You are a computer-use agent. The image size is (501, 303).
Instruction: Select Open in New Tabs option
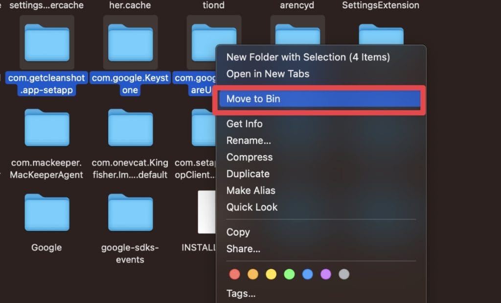268,74
